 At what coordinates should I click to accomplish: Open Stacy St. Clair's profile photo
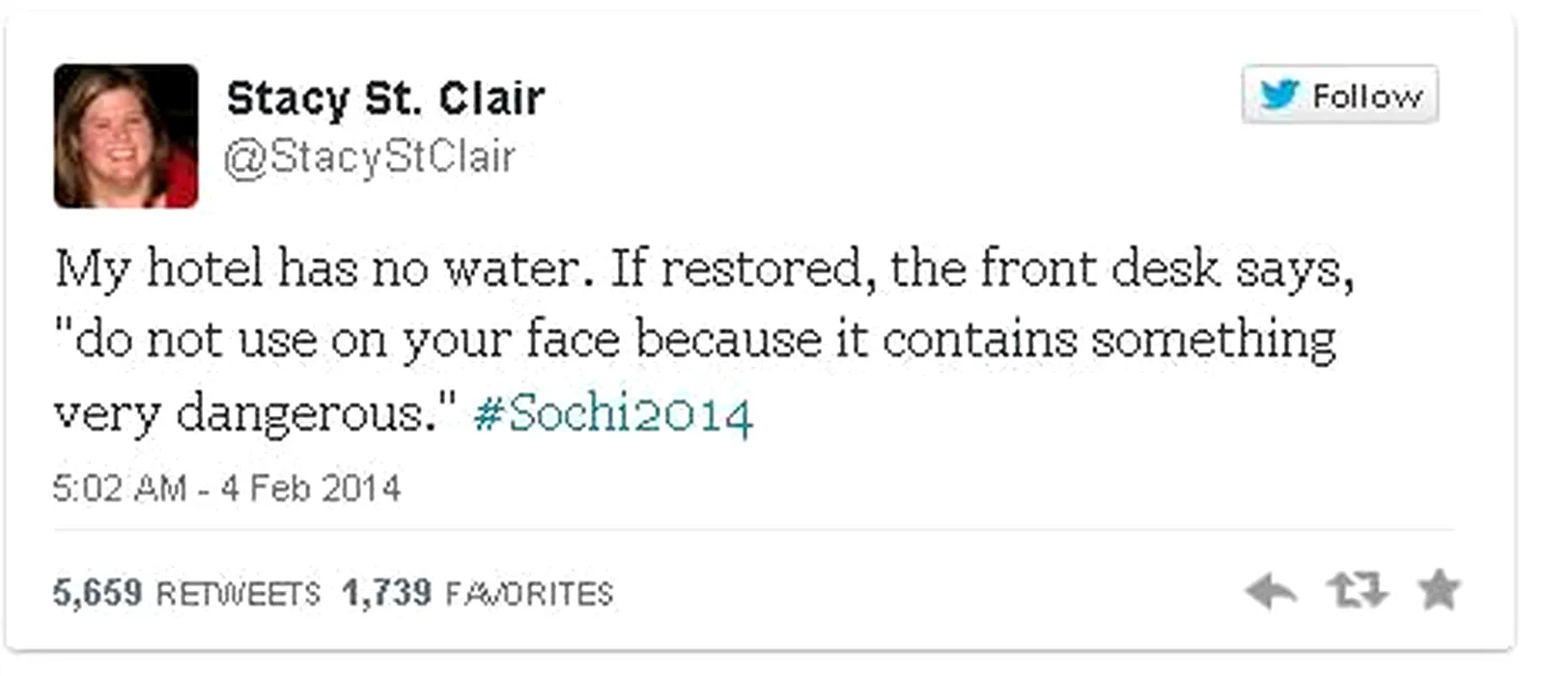point(126,136)
